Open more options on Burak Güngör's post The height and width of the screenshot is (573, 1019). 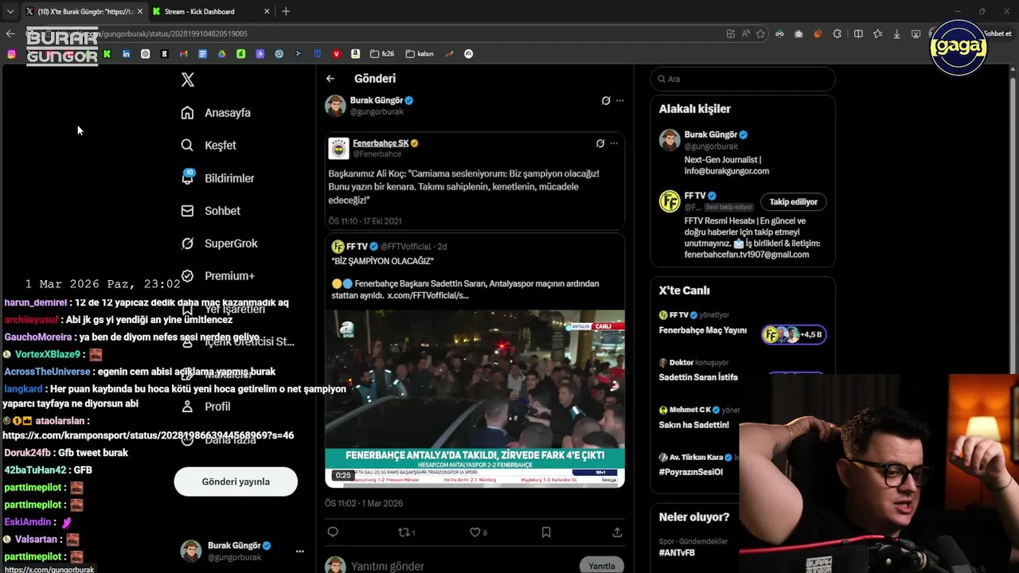point(620,101)
